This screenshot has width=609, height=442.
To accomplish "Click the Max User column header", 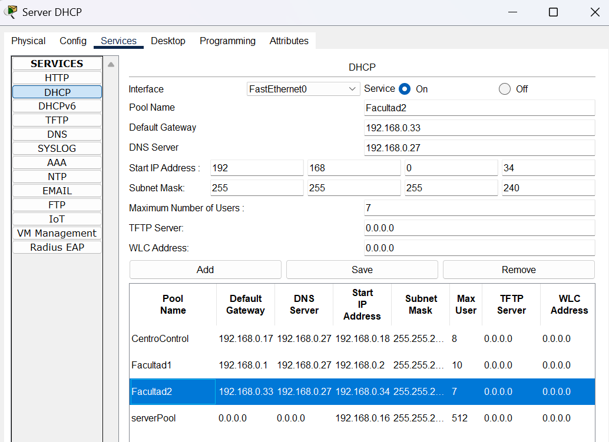I will (x=466, y=305).
